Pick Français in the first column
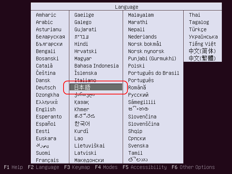The height and width of the screenshot is (174, 232). (x=47, y=160)
